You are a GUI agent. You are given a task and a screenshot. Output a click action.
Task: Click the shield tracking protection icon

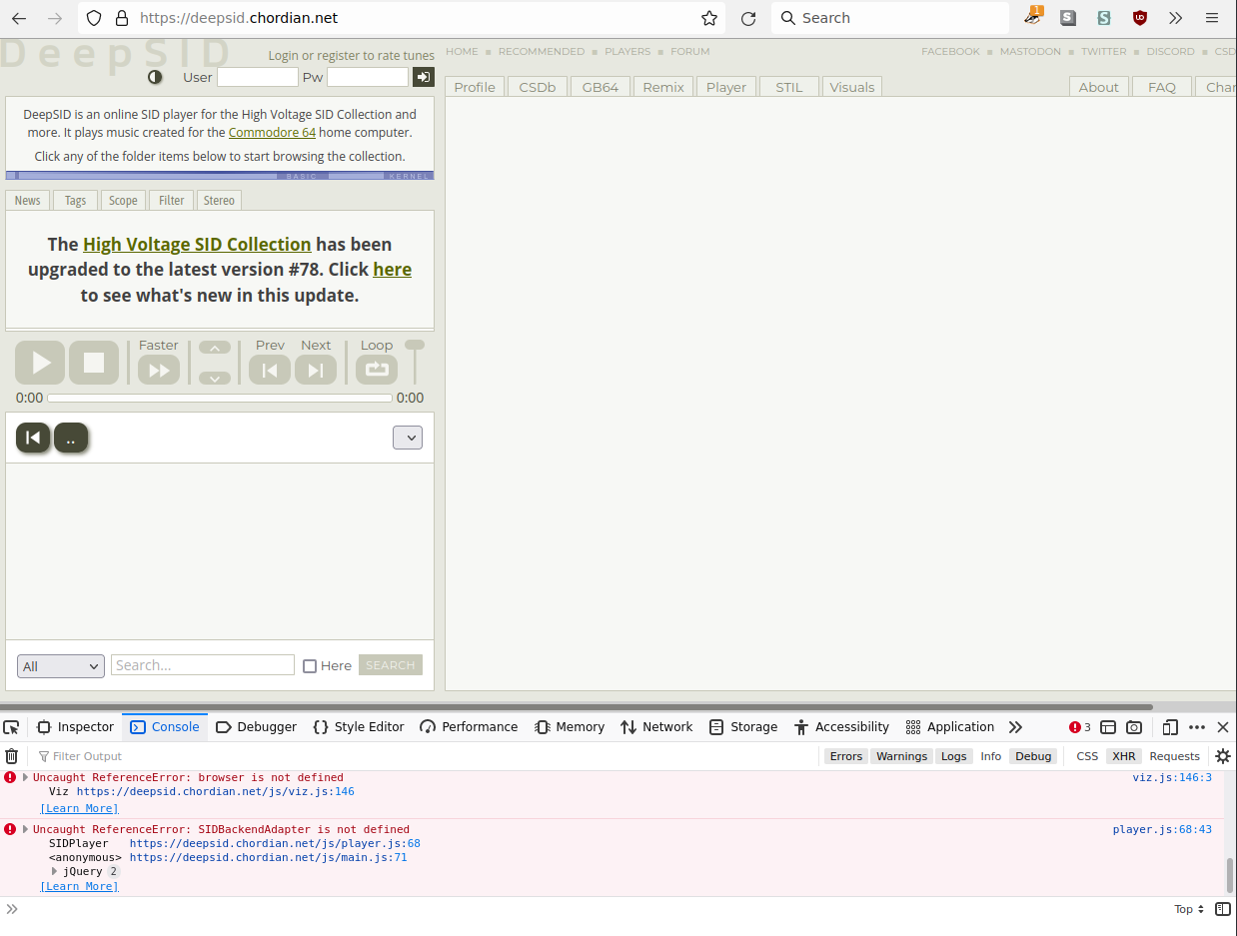coord(93,18)
